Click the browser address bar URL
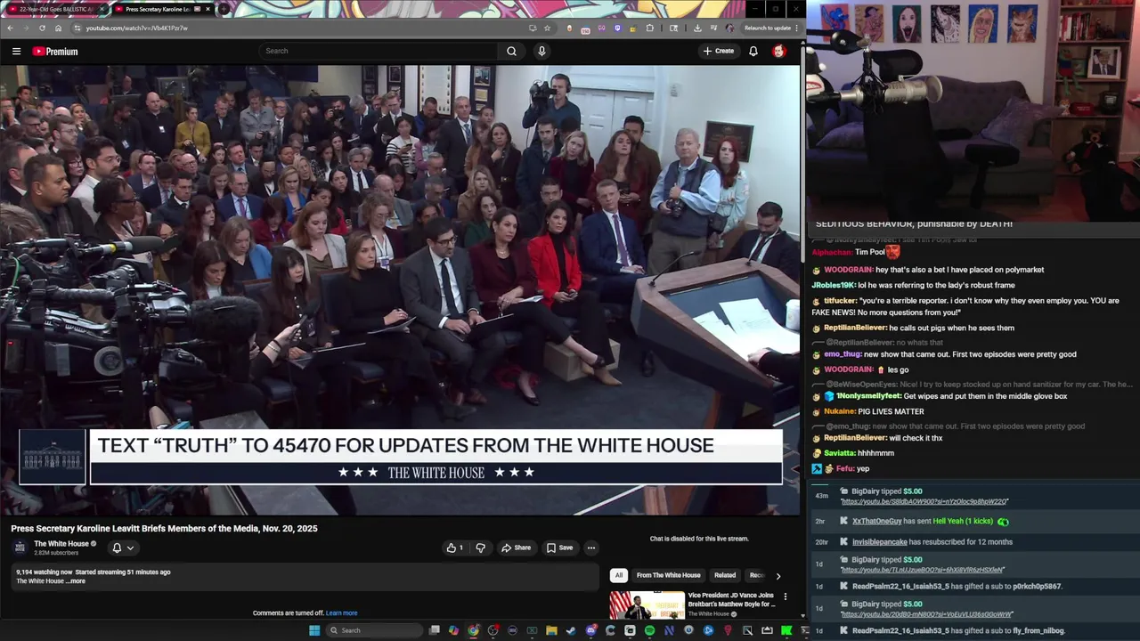This screenshot has height=641, width=1140. click(x=136, y=28)
